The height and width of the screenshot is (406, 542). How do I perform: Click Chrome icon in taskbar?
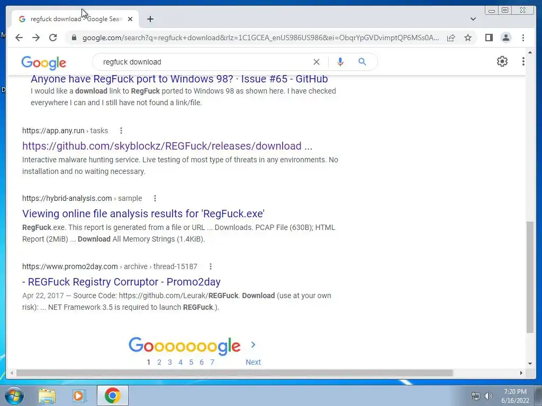(112, 395)
